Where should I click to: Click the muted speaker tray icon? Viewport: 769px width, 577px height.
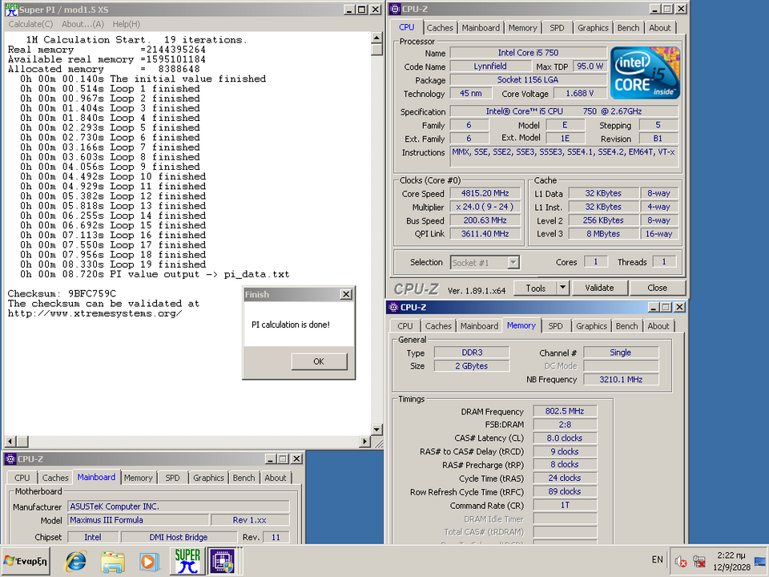click(x=681, y=561)
